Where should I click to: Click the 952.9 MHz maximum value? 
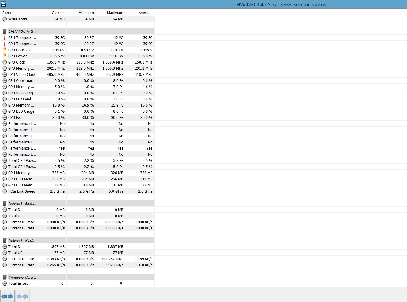114,75
